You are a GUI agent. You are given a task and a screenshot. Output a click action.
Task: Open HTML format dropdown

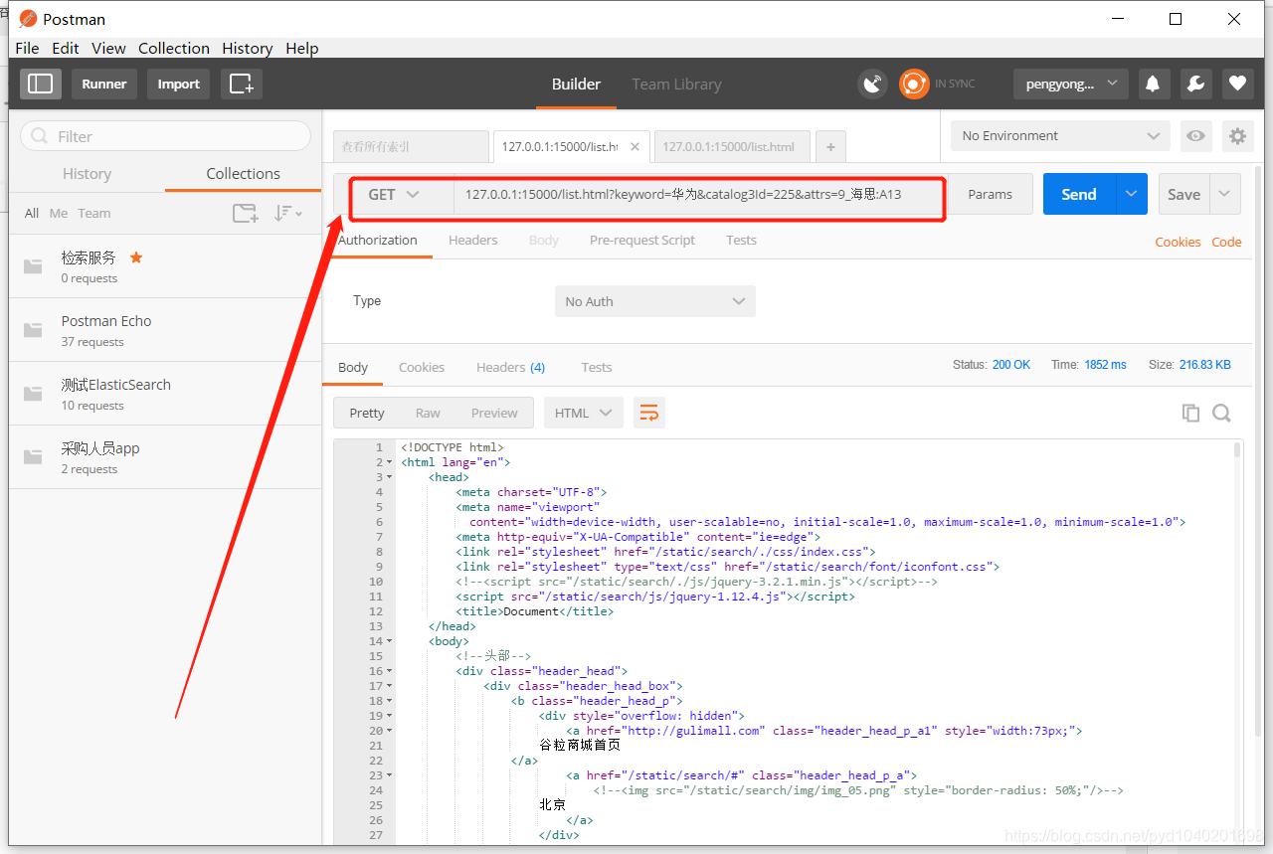tap(584, 413)
